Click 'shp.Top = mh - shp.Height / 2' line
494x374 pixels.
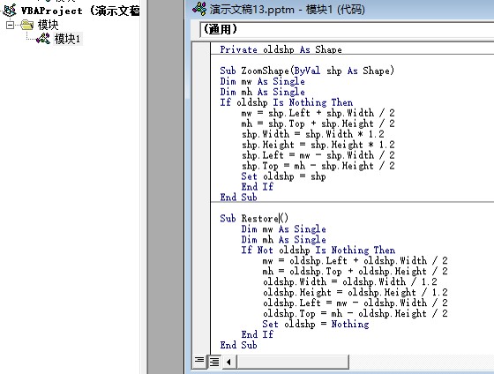(x=318, y=166)
